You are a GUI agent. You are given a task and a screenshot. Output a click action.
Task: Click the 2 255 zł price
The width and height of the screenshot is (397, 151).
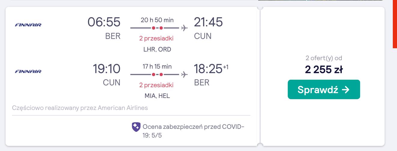324,70
